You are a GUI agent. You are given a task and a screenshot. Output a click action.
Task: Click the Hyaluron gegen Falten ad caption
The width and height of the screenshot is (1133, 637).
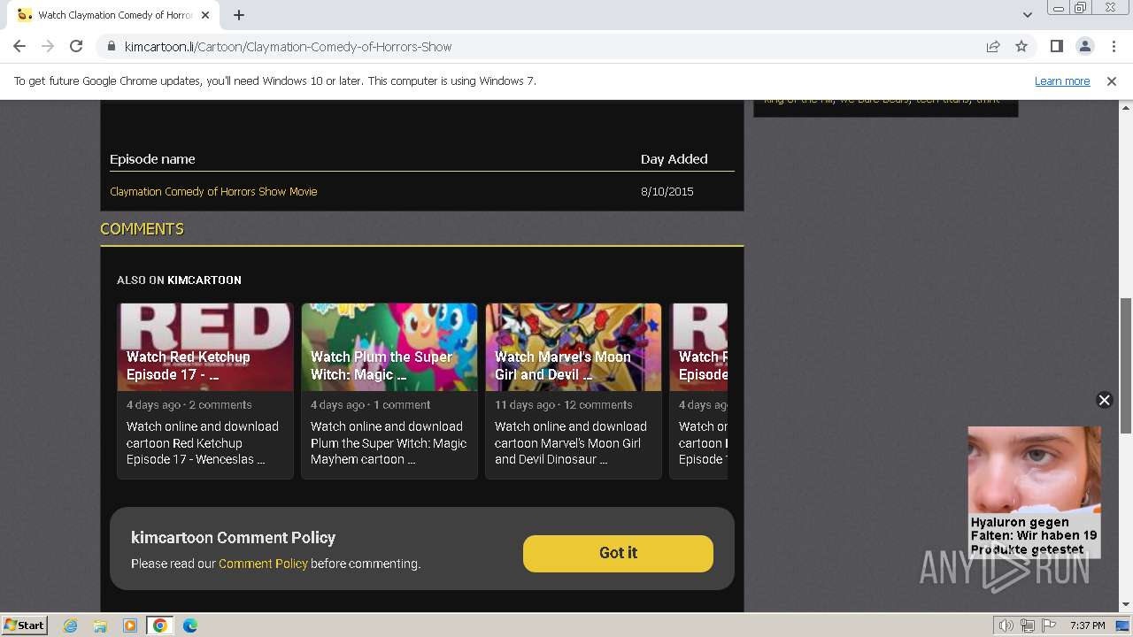coord(1034,535)
